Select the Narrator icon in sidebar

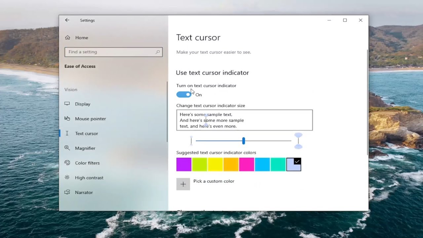pos(67,192)
